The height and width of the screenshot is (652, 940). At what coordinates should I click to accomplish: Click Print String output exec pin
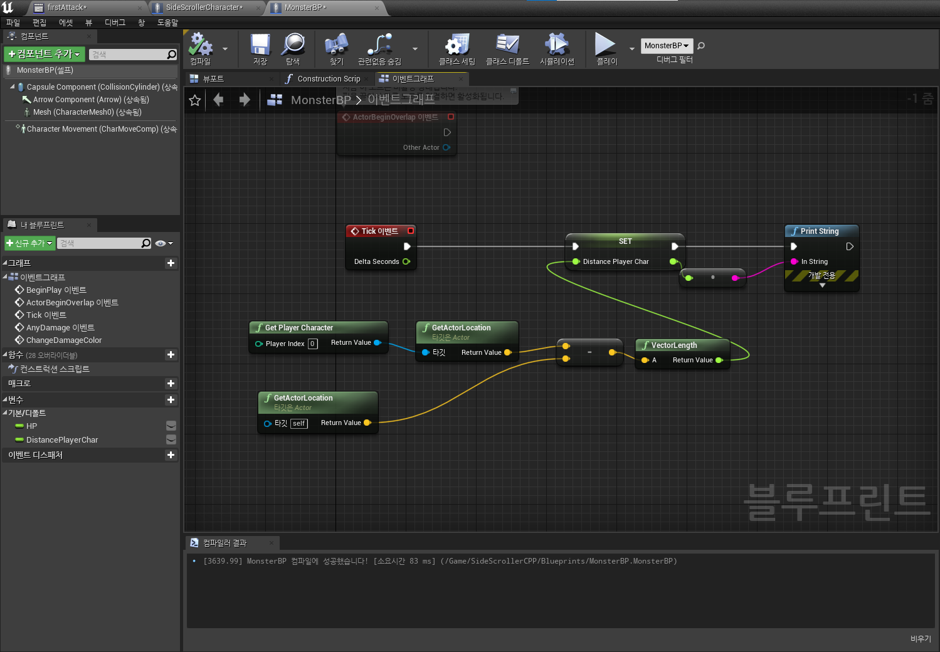(x=850, y=246)
